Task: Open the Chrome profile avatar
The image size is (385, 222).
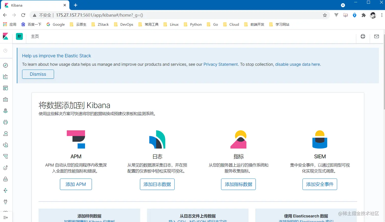Action: click(373, 15)
